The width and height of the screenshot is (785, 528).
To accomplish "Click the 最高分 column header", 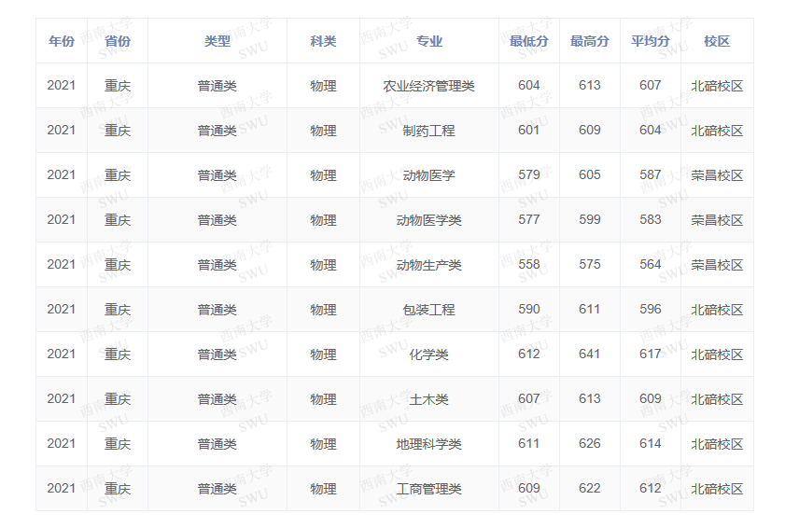I will pos(590,41).
